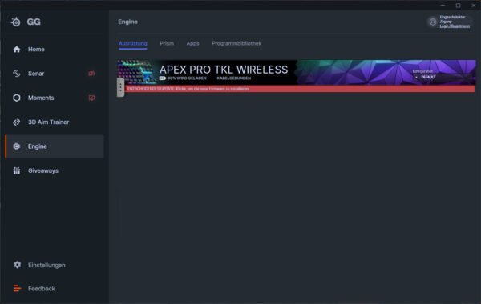Toggle the red Sonar status indicator
The height and width of the screenshot is (304, 481).
point(91,74)
